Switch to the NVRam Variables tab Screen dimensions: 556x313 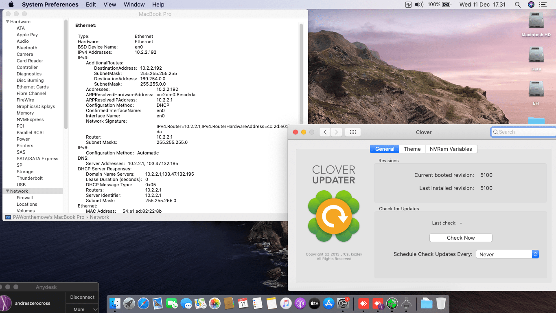[x=451, y=149]
